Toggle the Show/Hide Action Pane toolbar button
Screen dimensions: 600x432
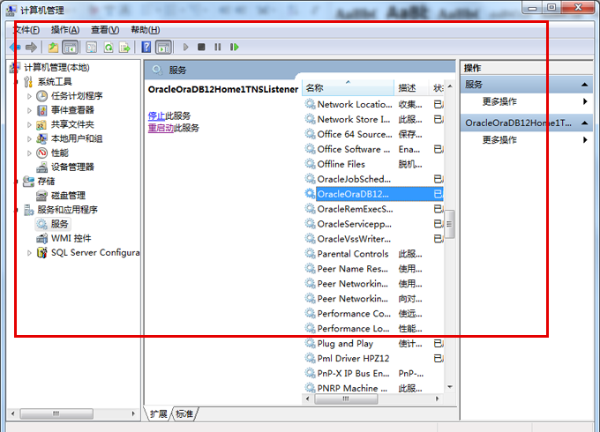click(x=163, y=47)
